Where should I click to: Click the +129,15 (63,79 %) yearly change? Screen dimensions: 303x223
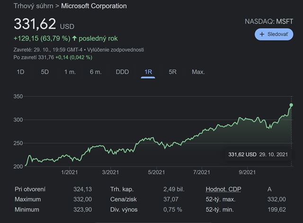pos(42,38)
